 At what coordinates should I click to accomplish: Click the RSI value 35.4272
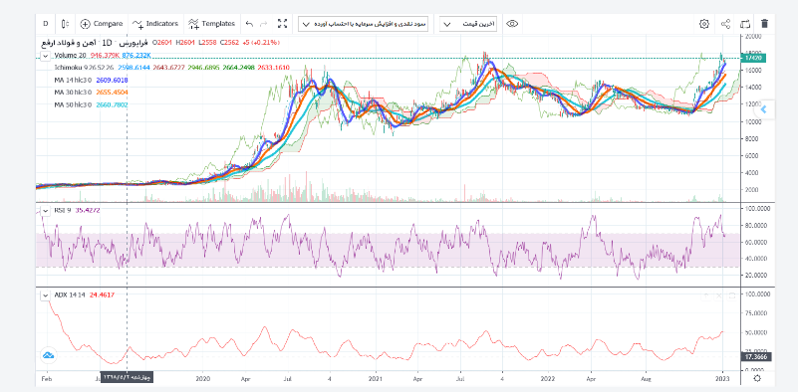click(x=88, y=210)
